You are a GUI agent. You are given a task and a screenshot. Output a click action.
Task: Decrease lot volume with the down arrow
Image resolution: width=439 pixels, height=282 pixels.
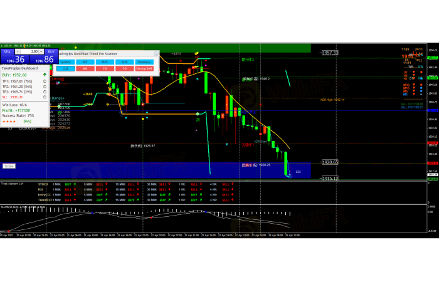19,51
